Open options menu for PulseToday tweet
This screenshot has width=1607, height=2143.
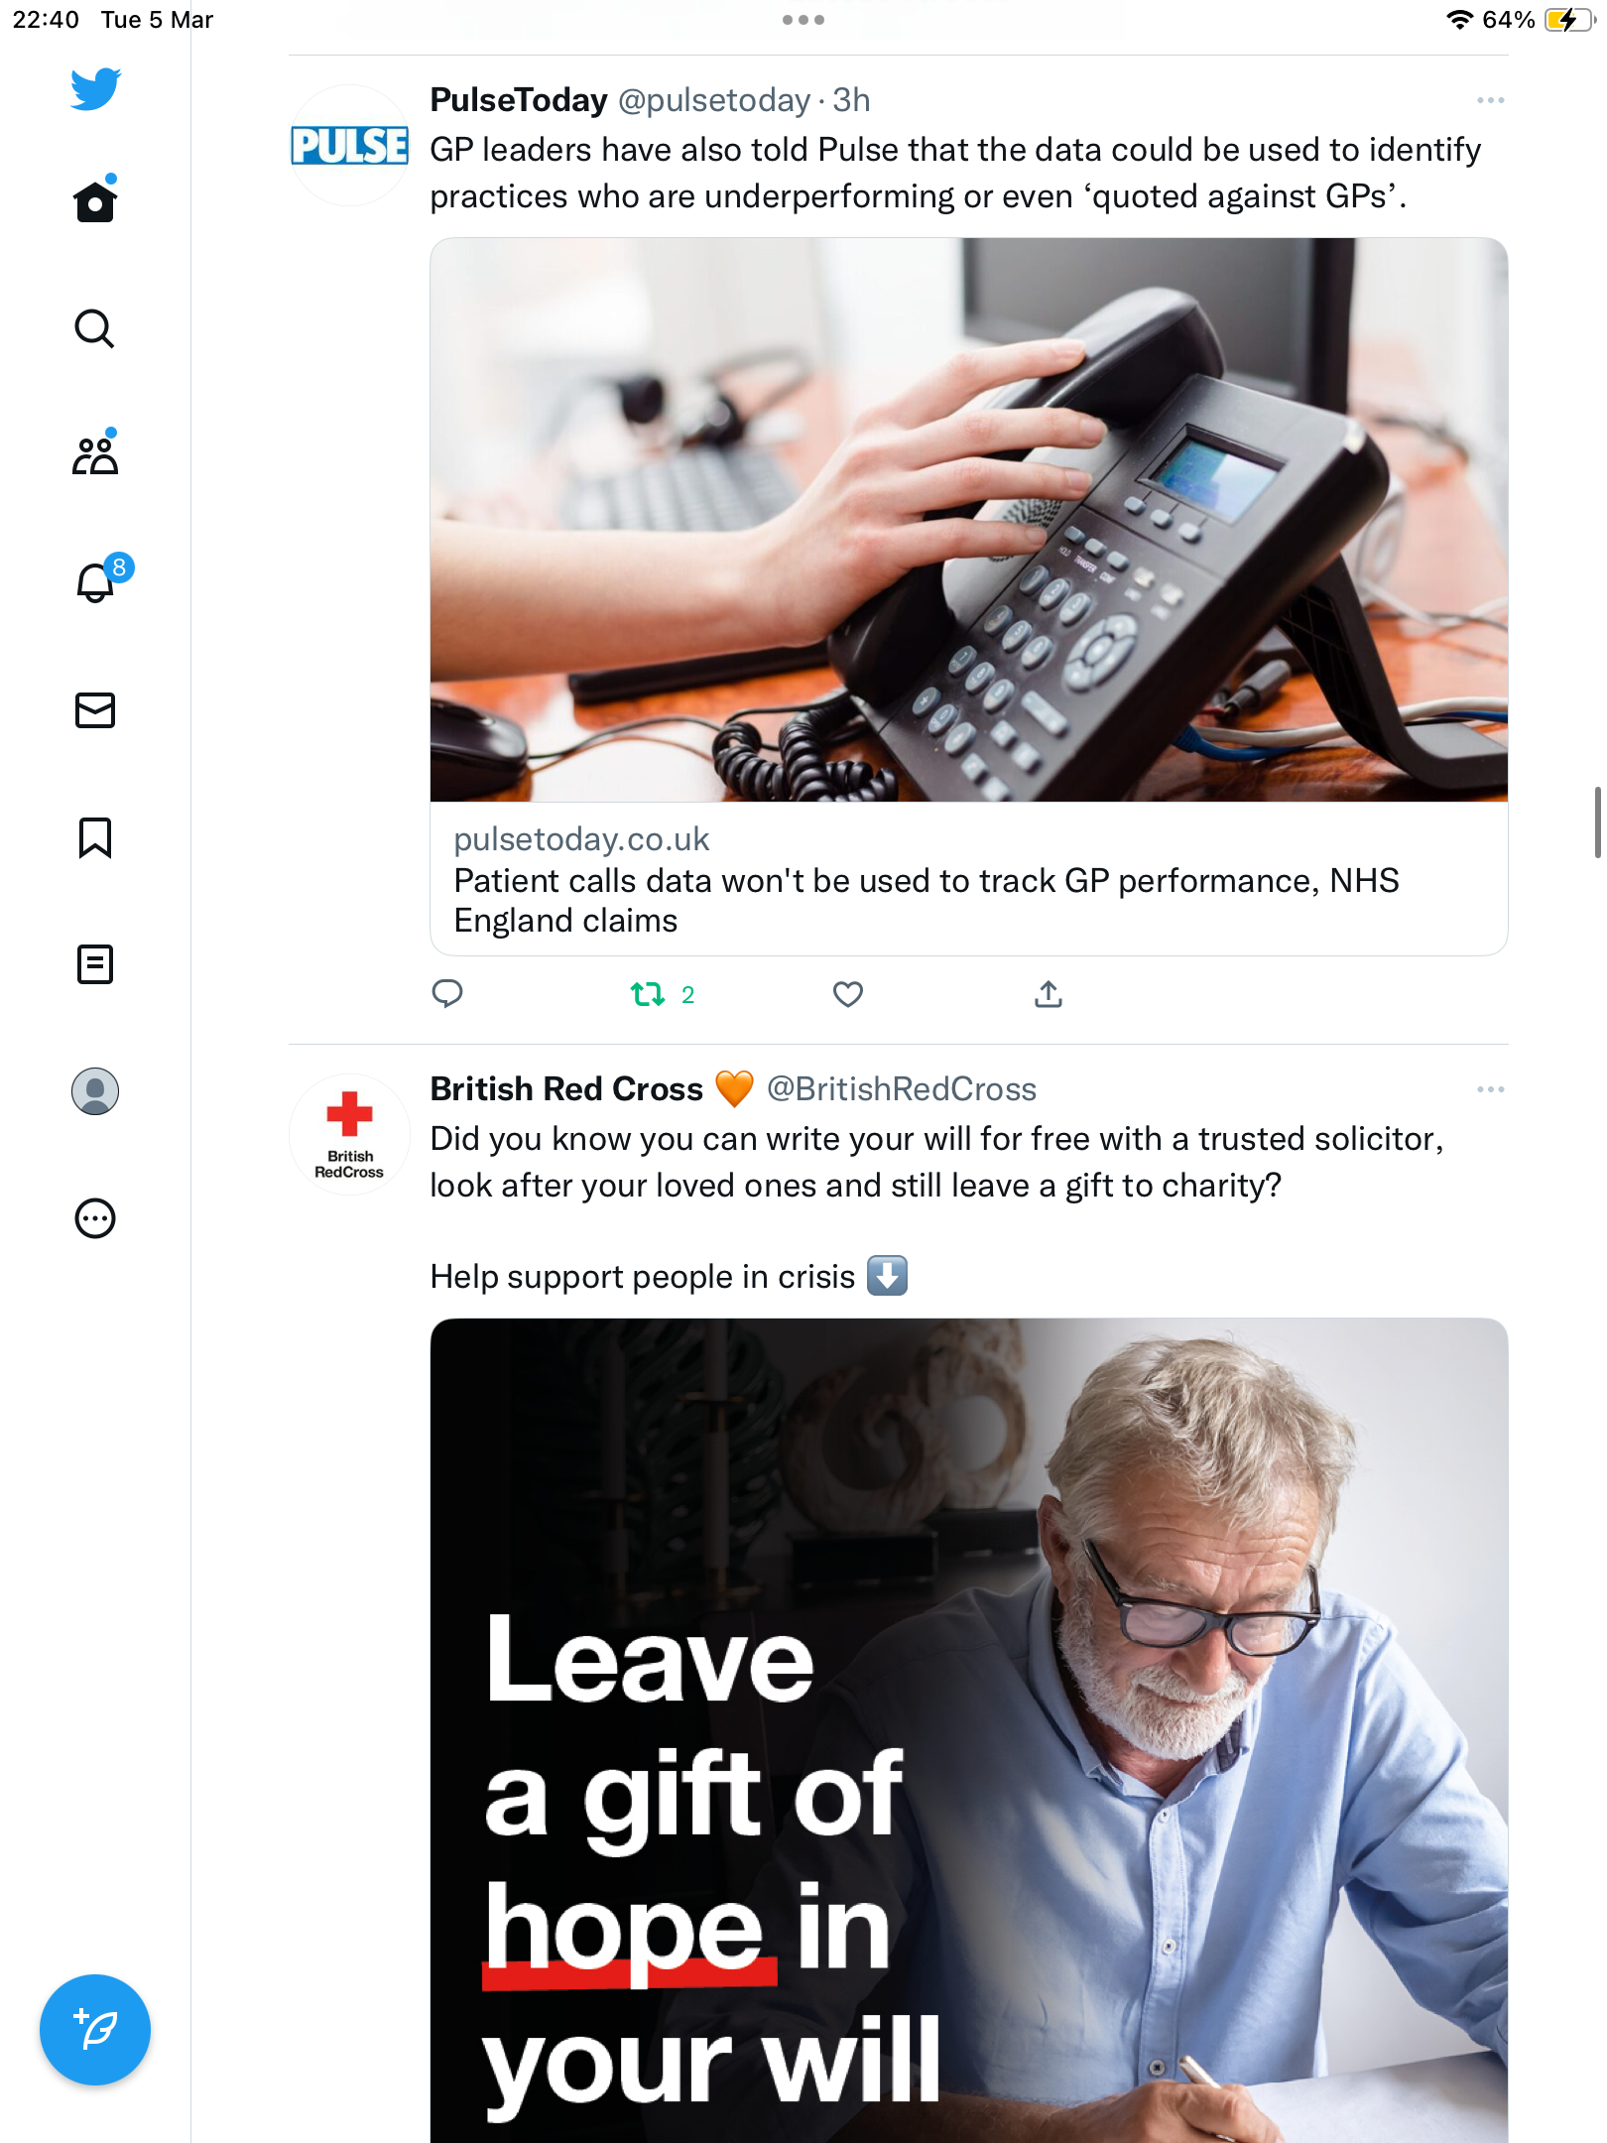tap(1490, 100)
